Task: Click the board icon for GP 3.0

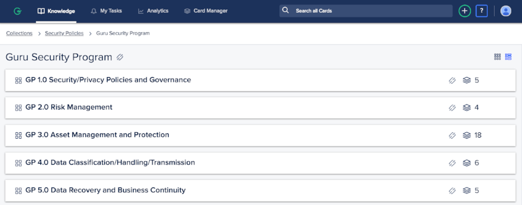Action: pos(18,135)
